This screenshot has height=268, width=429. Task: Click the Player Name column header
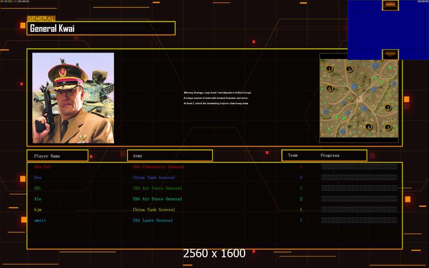click(57, 156)
